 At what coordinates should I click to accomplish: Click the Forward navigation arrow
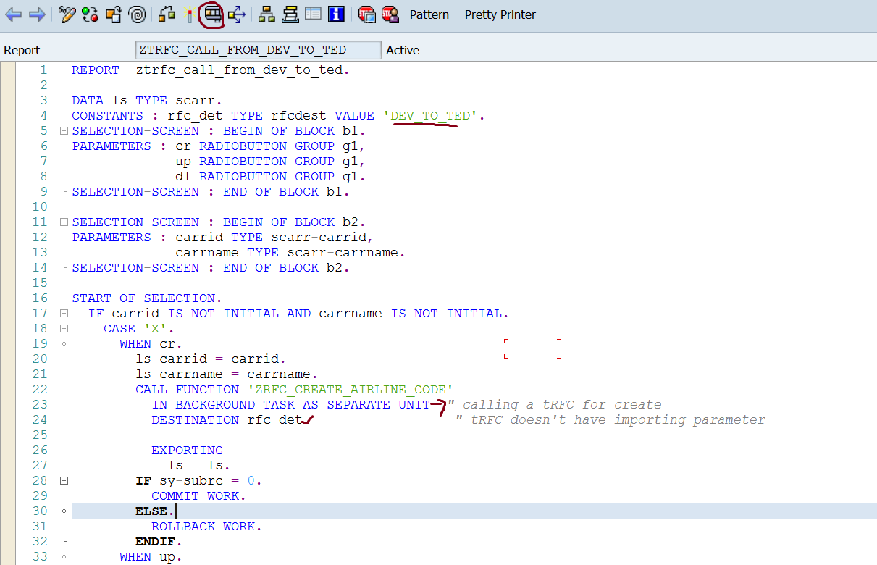[x=37, y=14]
